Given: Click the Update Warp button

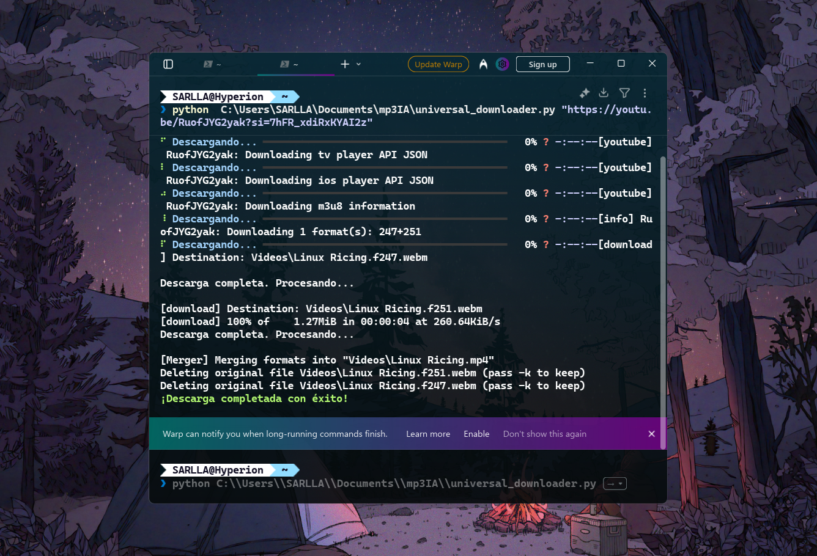Looking at the screenshot, I should tap(438, 64).
